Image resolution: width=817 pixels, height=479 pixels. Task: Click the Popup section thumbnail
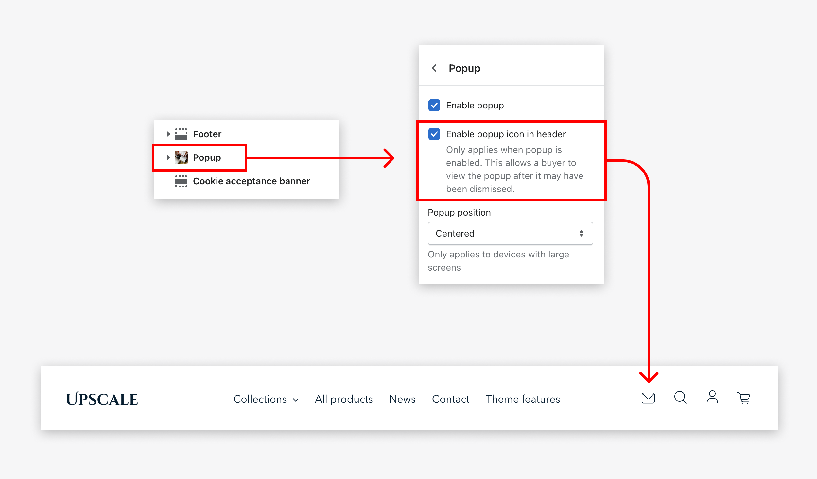click(181, 157)
